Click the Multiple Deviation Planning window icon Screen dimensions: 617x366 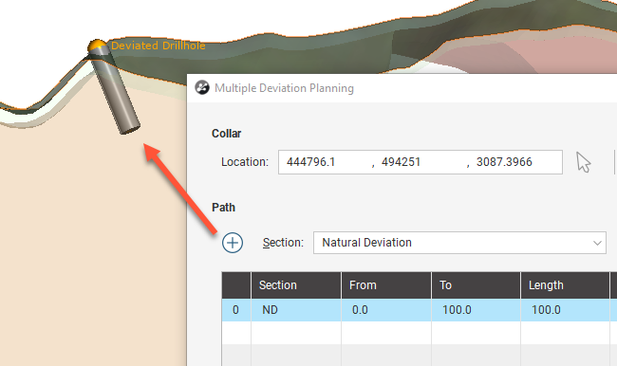[202, 87]
